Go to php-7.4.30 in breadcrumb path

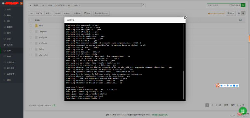coord(60,5)
